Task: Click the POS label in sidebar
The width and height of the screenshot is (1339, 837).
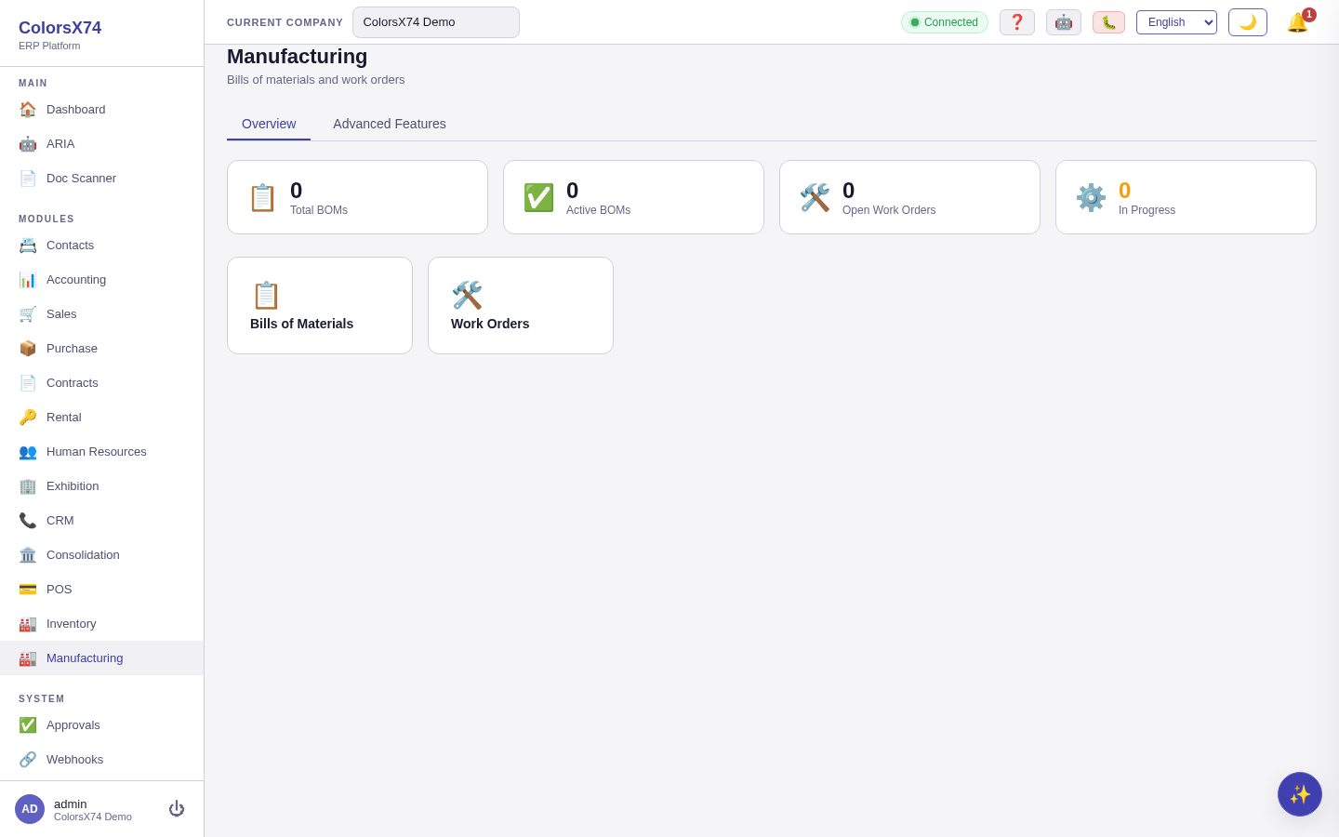Action: point(59,589)
